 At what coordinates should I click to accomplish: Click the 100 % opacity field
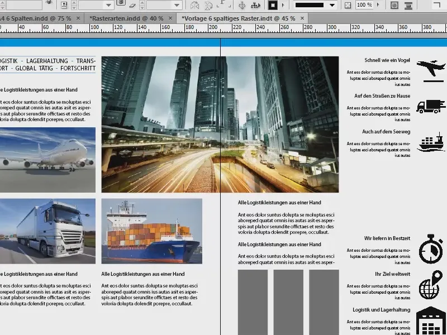point(364,5)
